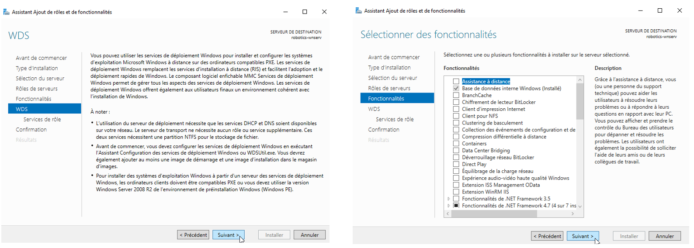Image resolution: width=694 pixels, height=248 pixels.
Task: Select Base de données interne Windows (Installé) row
Action: 511,89
